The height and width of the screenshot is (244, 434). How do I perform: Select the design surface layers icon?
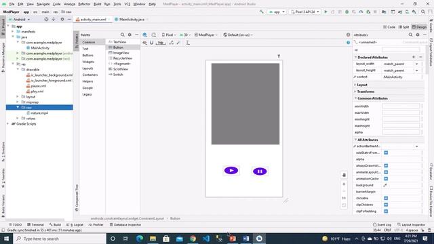tap(144, 35)
